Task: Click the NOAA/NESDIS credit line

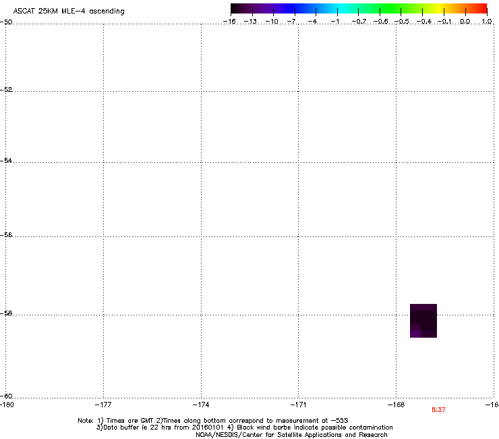Action: (x=291, y=435)
